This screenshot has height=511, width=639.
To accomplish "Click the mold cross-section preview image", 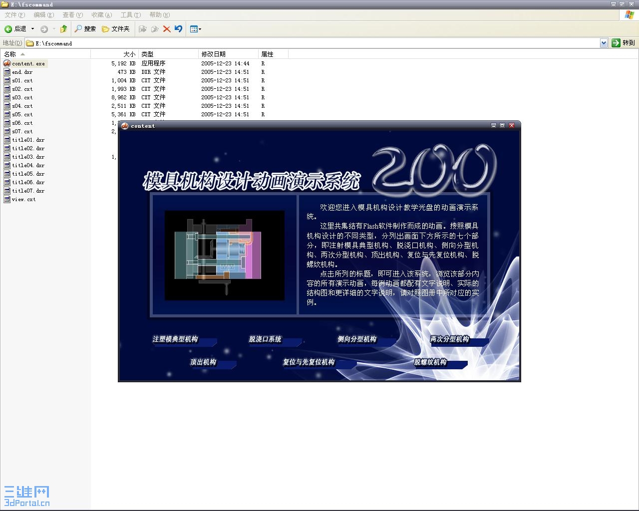I will pyautogui.click(x=224, y=255).
